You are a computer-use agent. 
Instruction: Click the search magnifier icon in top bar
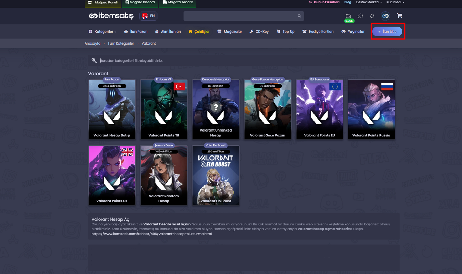coord(299,16)
